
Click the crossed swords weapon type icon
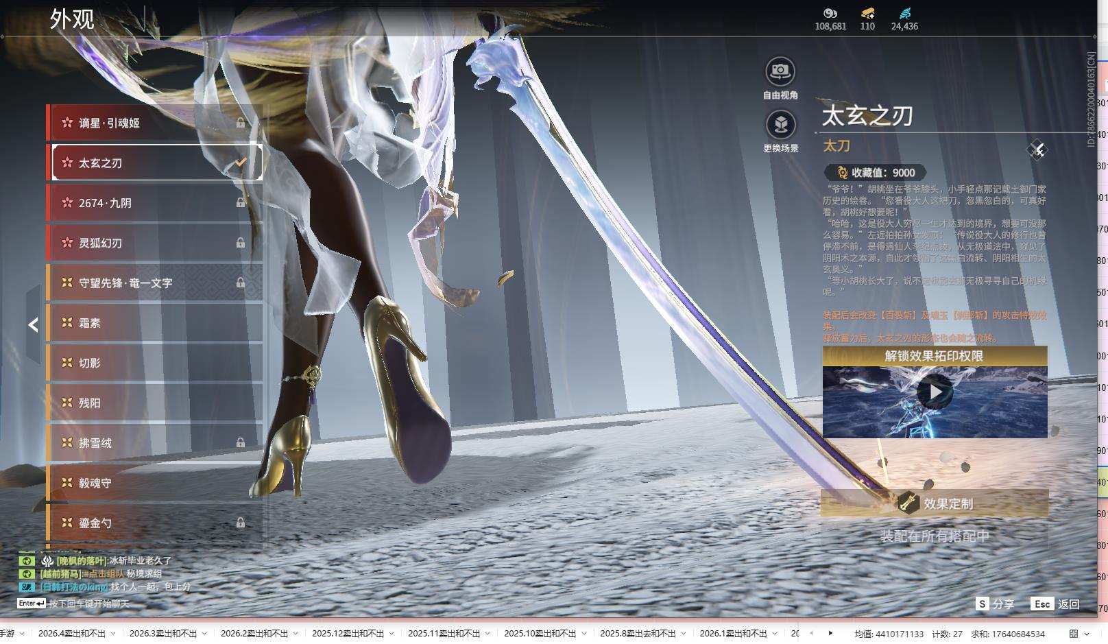point(1037,150)
